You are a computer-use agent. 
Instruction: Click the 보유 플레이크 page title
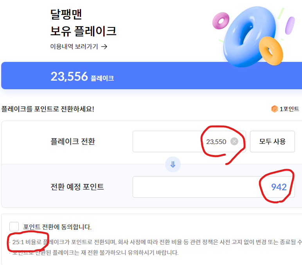pos(83,31)
